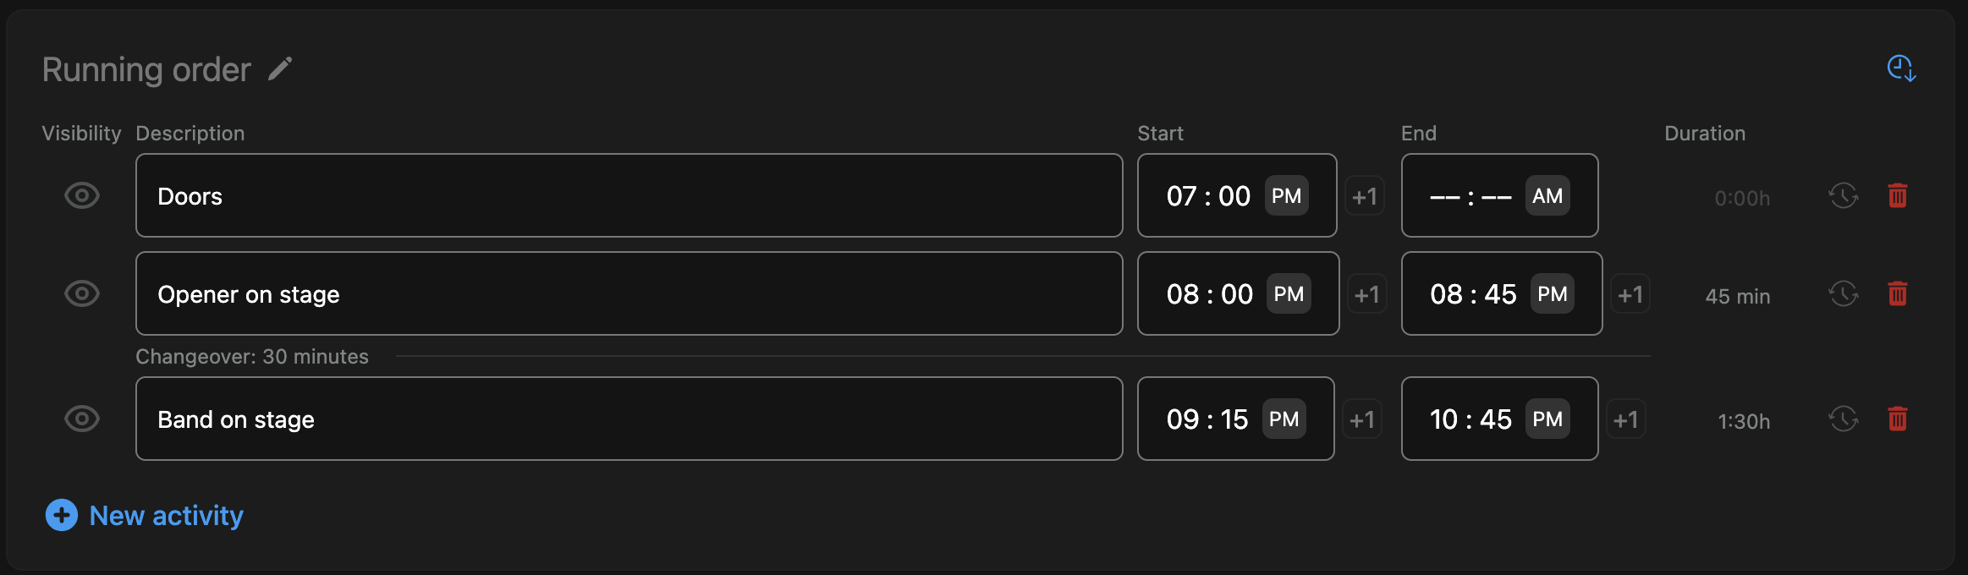Click the clock history icon for Doors
1968x575 pixels.
pyautogui.click(x=1843, y=196)
